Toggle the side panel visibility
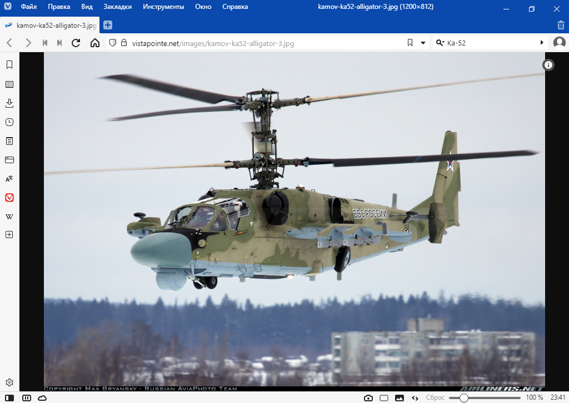569x403 pixels. coord(10,397)
